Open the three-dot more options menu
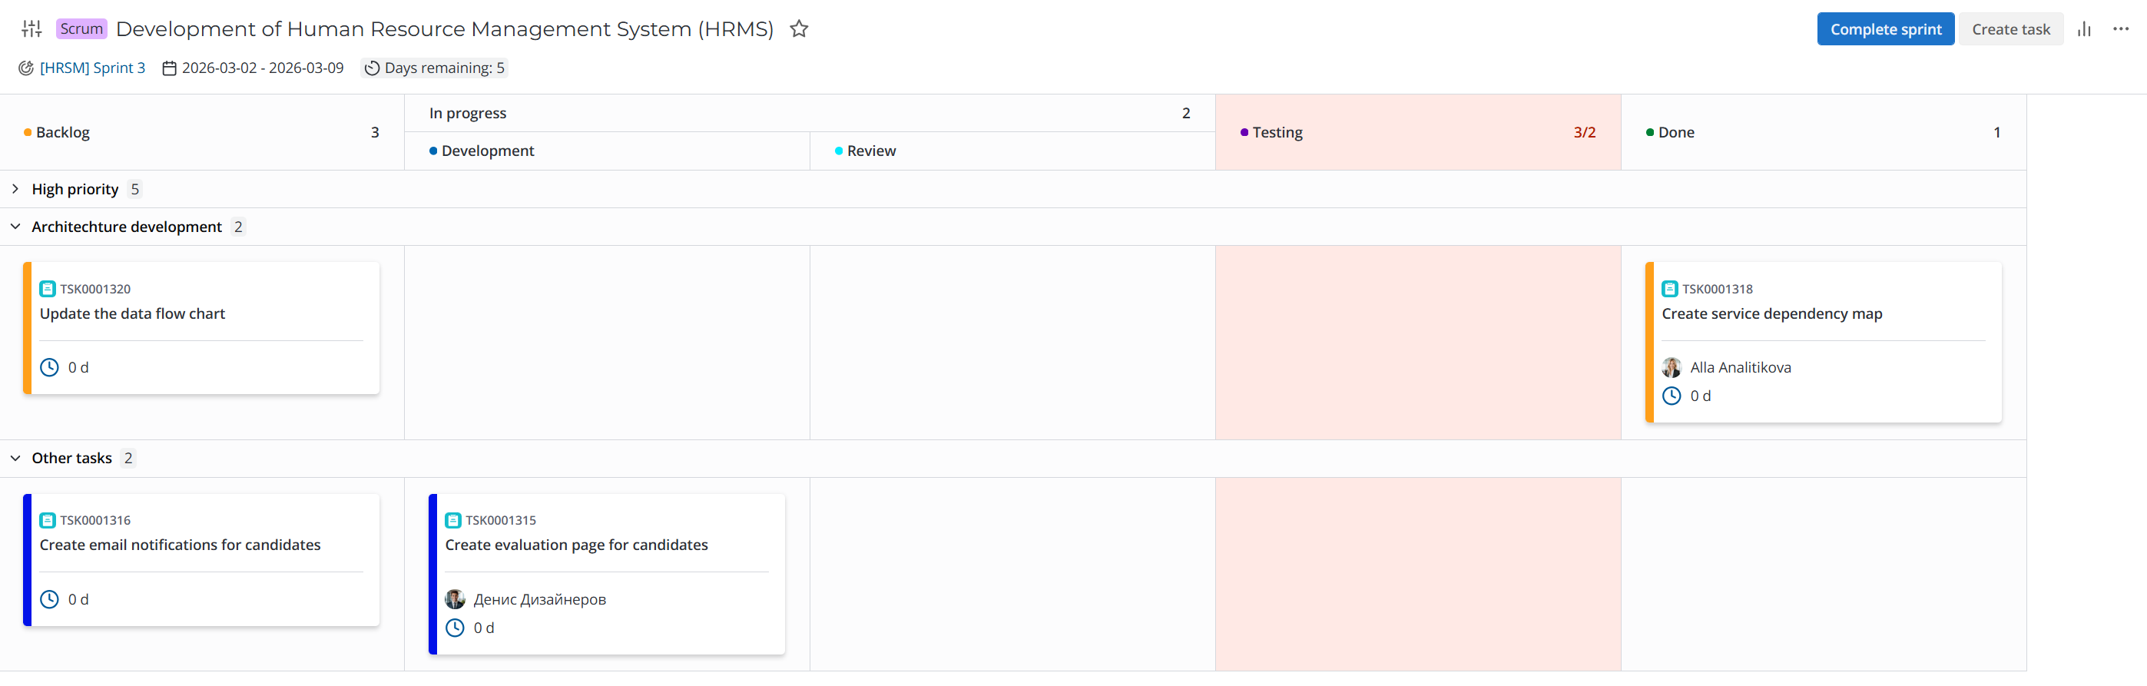 [x=2120, y=29]
